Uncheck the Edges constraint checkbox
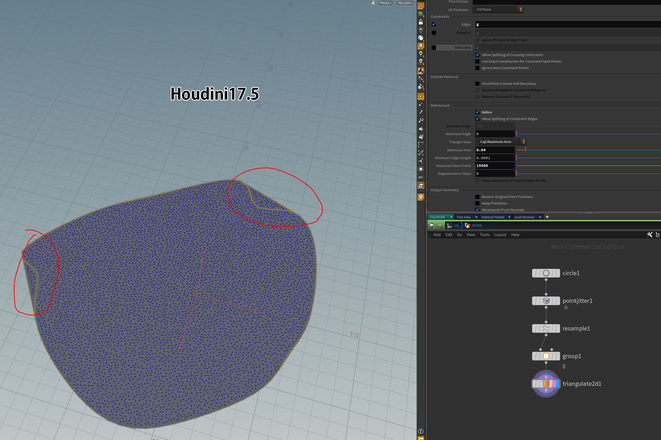The width and height of the screenshot is (661, 440). (434, 25)
